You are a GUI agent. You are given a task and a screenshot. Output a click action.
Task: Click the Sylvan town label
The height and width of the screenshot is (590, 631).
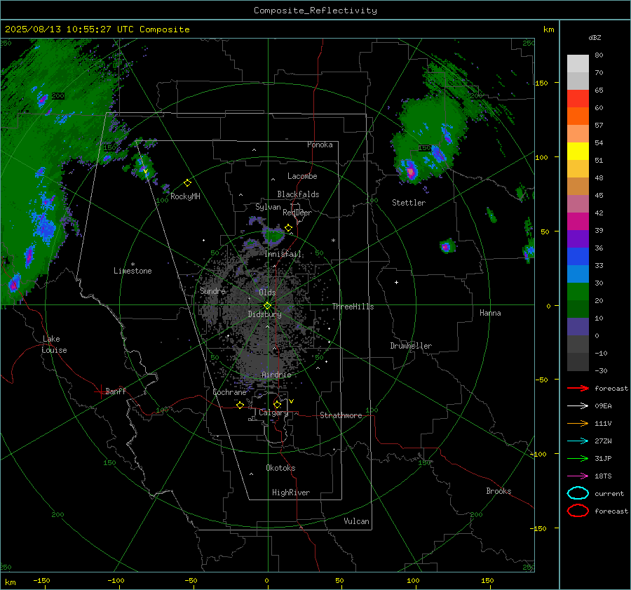coord(268,207)
